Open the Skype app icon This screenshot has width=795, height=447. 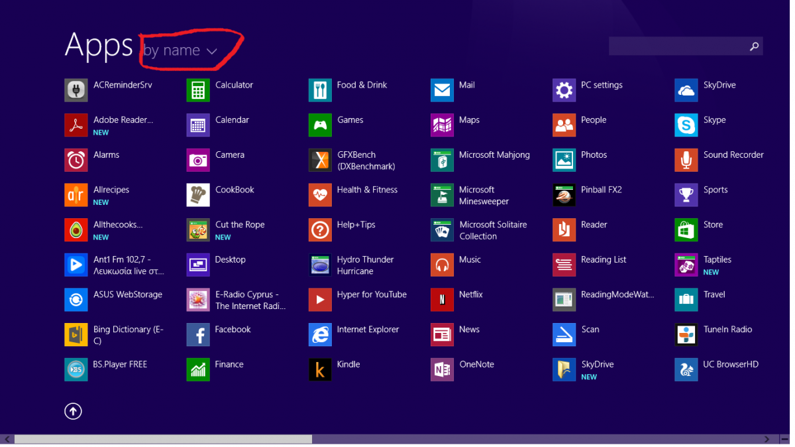[686, 125]
